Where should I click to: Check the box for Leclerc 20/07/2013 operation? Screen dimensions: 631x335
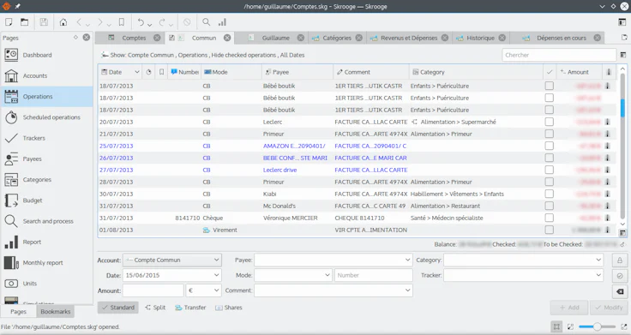coord(549,122)
